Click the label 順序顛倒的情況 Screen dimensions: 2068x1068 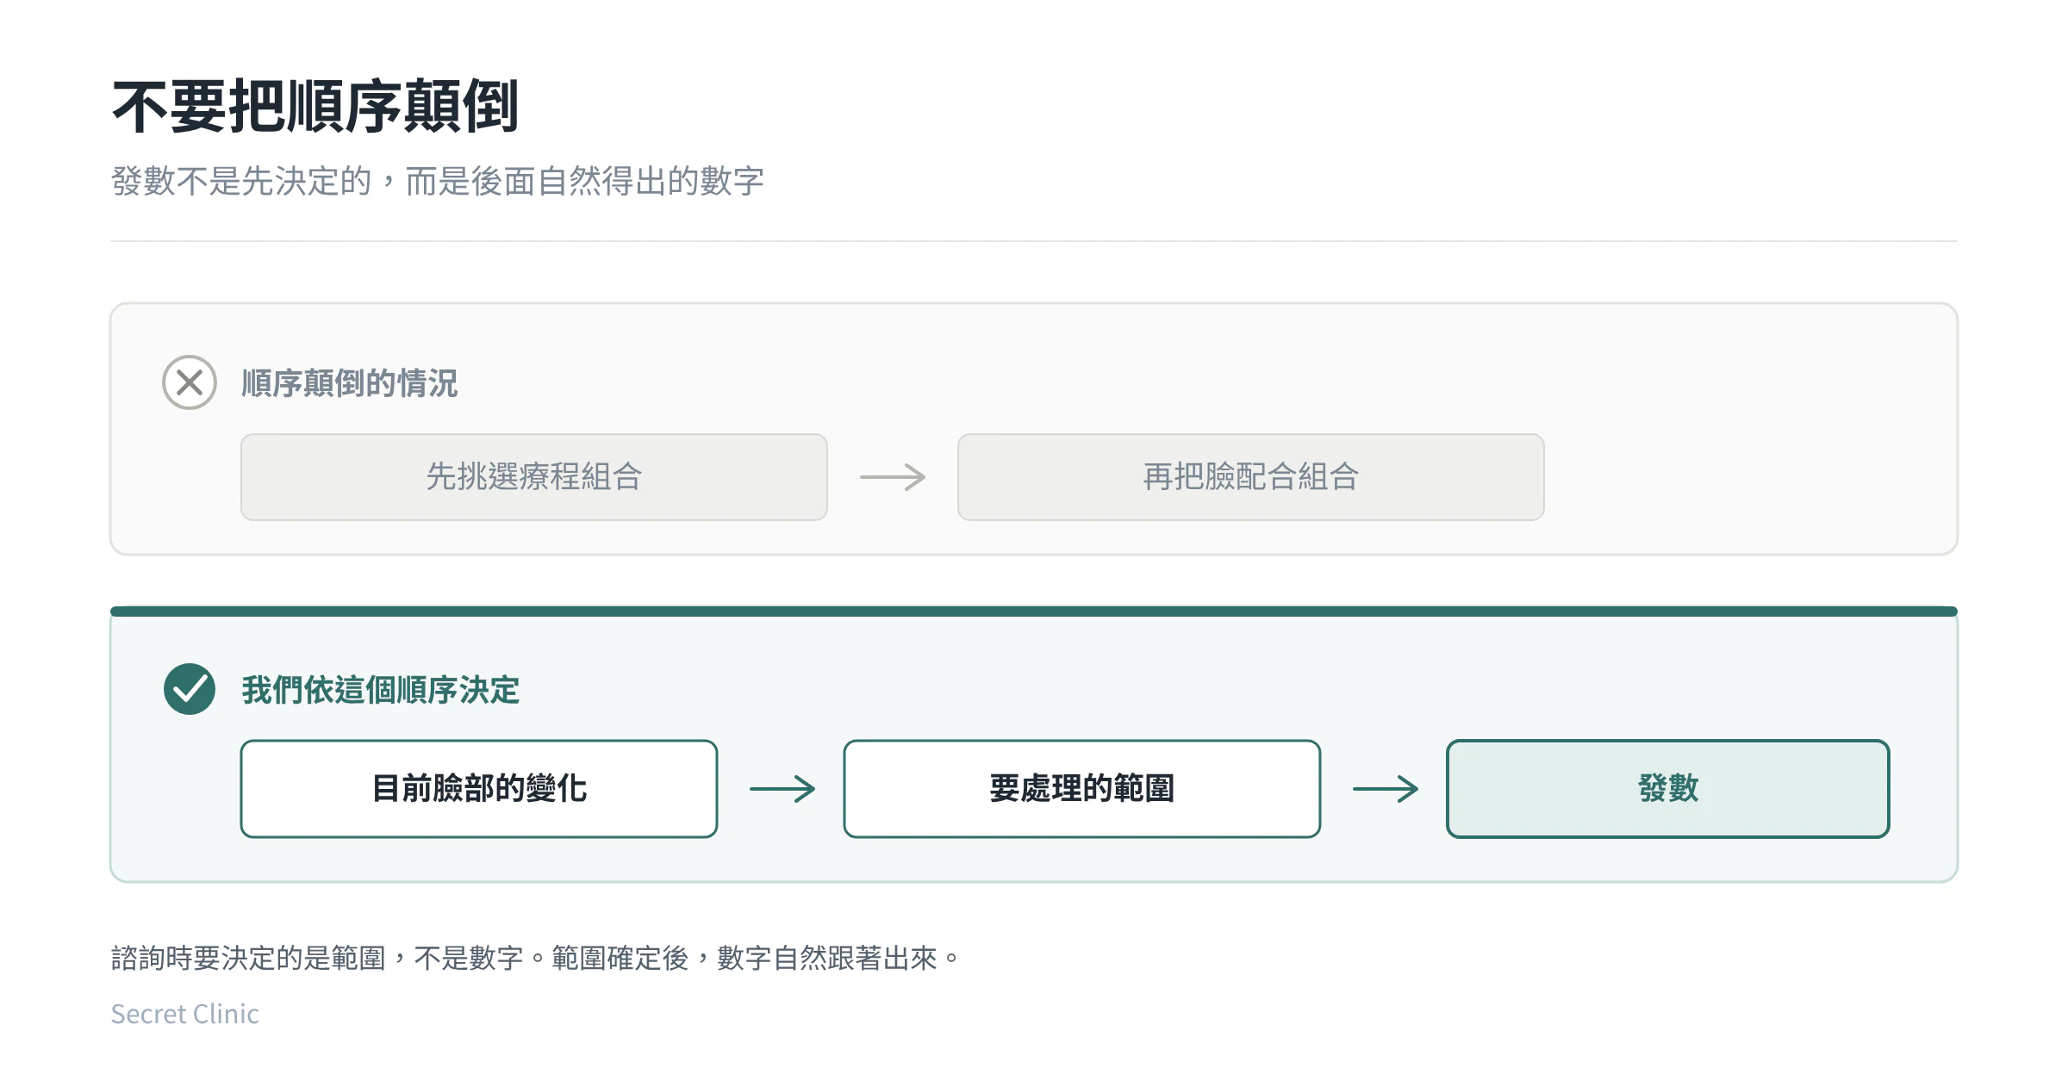(x=350, y=383)
